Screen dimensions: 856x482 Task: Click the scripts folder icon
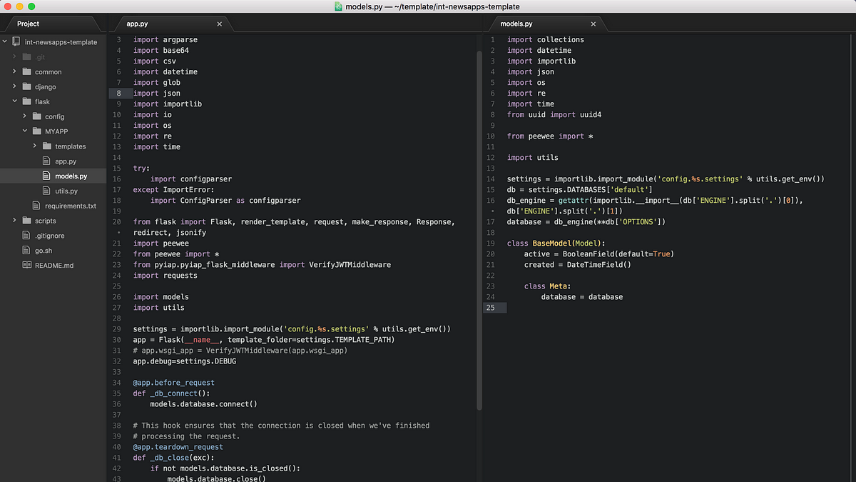[27, 221]
